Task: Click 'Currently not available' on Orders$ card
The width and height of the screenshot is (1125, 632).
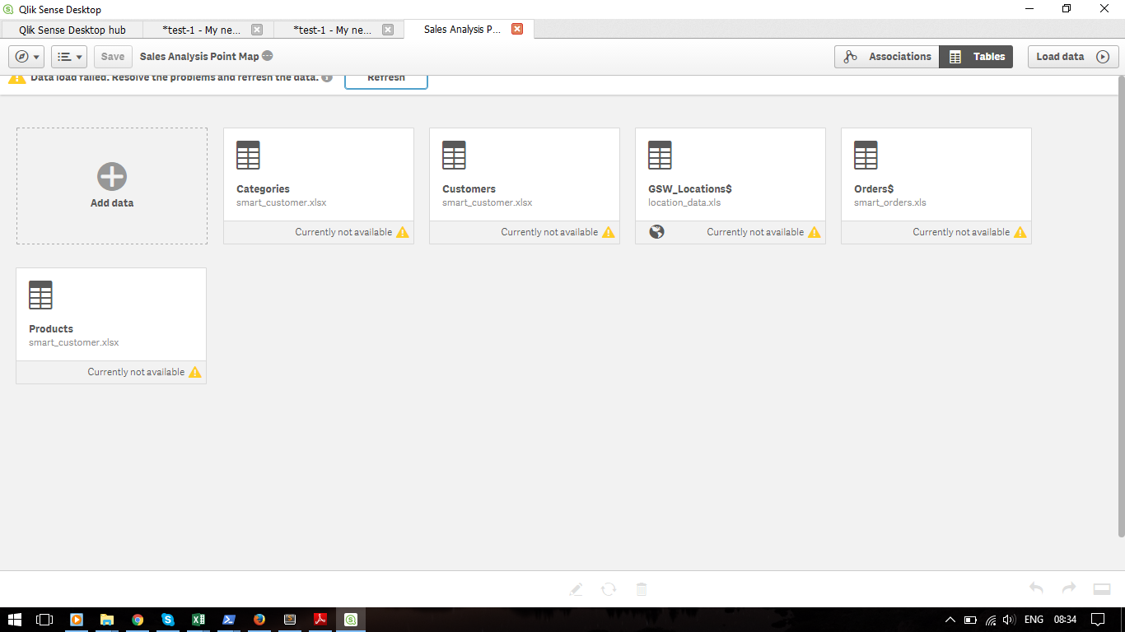Action: pyautogui.click(x=961, y=232)
